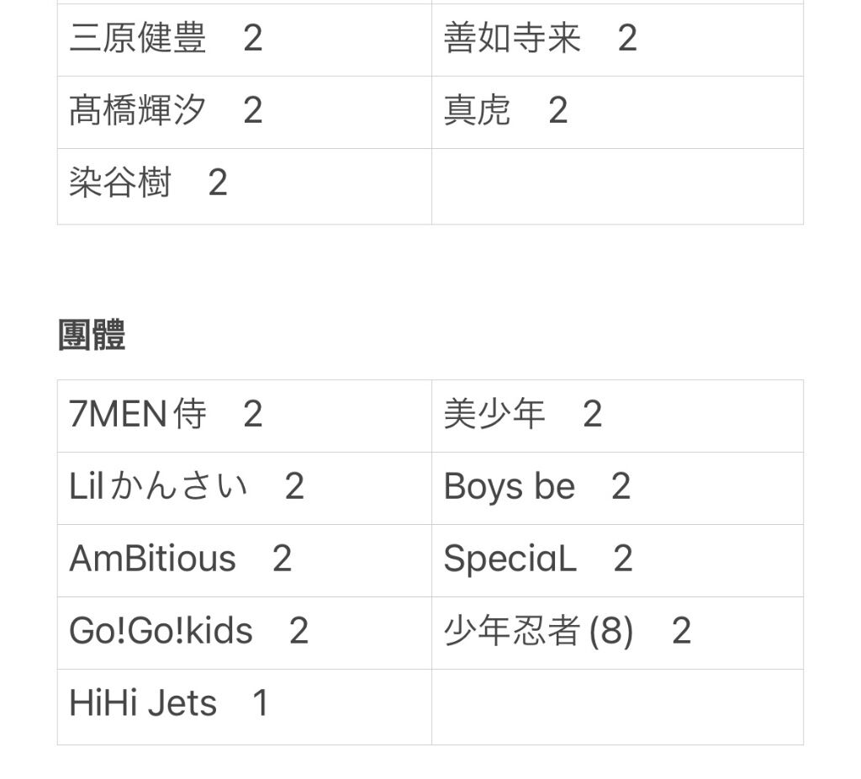Select the AmBitious group cell
The image size is (861, 779).
tap(245, 560)
